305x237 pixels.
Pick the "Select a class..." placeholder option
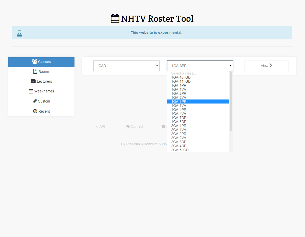(x=198, y=73)
